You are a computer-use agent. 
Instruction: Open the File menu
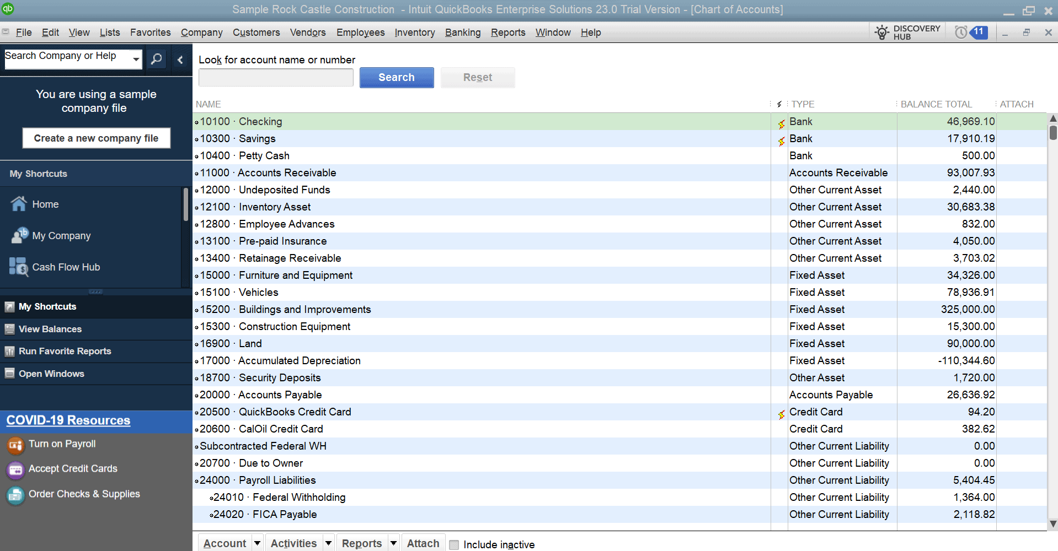24,33
